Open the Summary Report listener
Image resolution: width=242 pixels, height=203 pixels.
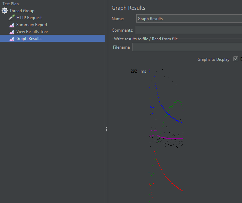coord(32,25)
